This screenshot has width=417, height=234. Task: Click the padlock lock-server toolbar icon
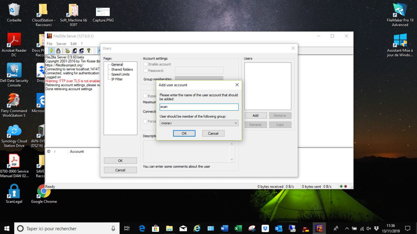pos(58,51)
